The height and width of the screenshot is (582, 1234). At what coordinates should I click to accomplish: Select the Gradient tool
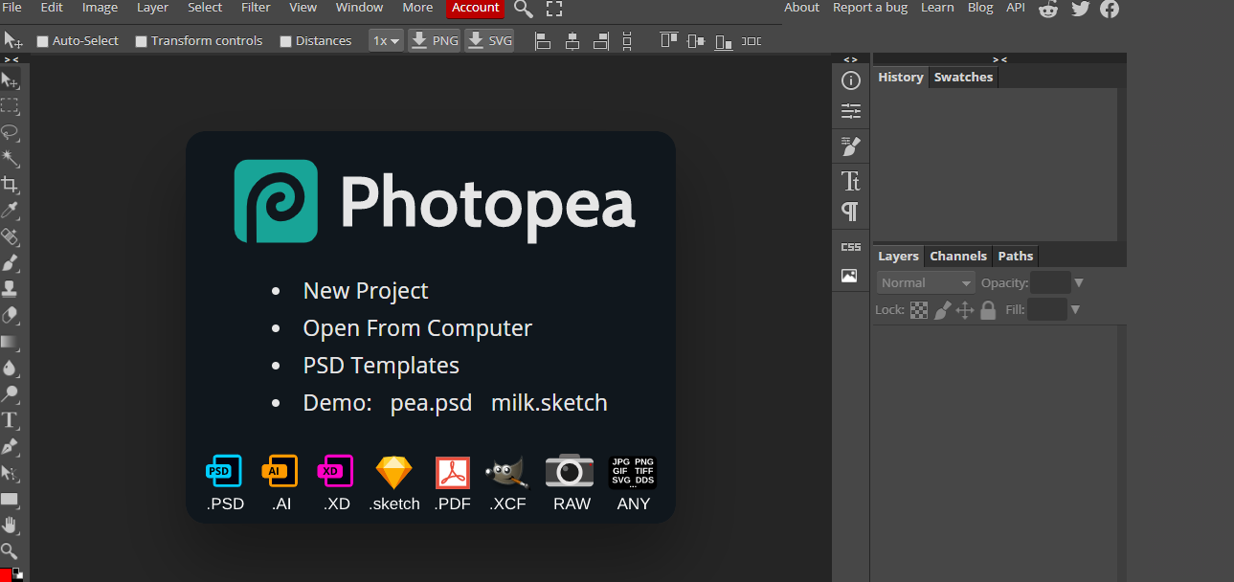[11, 341]
